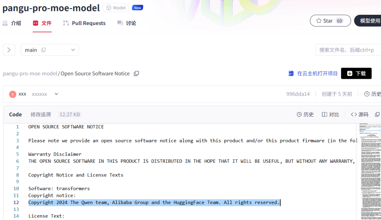This screenshot has height=220, width=381.
Task: Click the star count 69 badge
Action: pos(339,21)
